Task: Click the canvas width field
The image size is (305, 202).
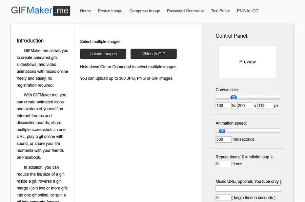Action: tap(245, 106)
